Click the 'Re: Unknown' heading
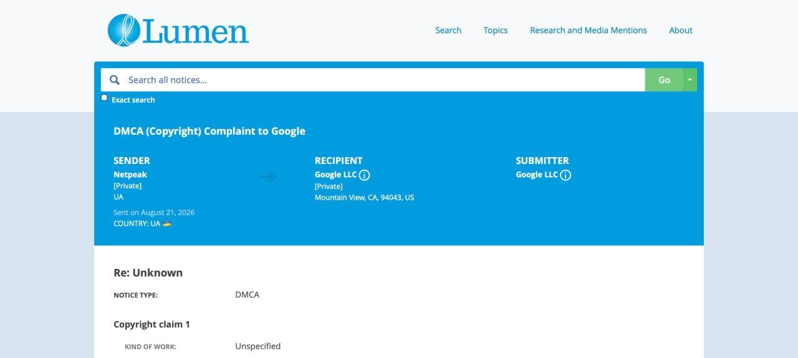Screen dimensions: 798x358 pyautogui.click(x=148, y=273)
